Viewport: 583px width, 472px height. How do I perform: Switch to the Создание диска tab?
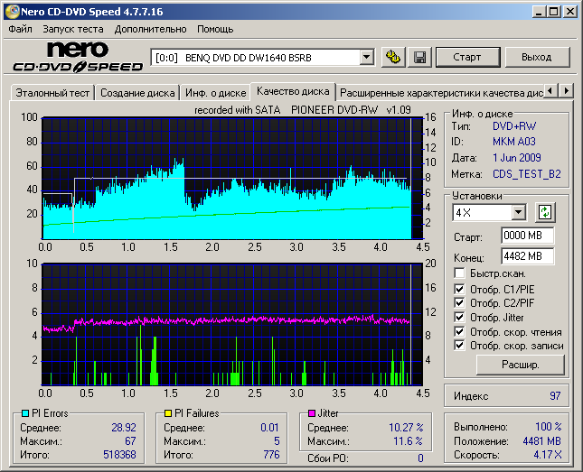pos(137,93)
